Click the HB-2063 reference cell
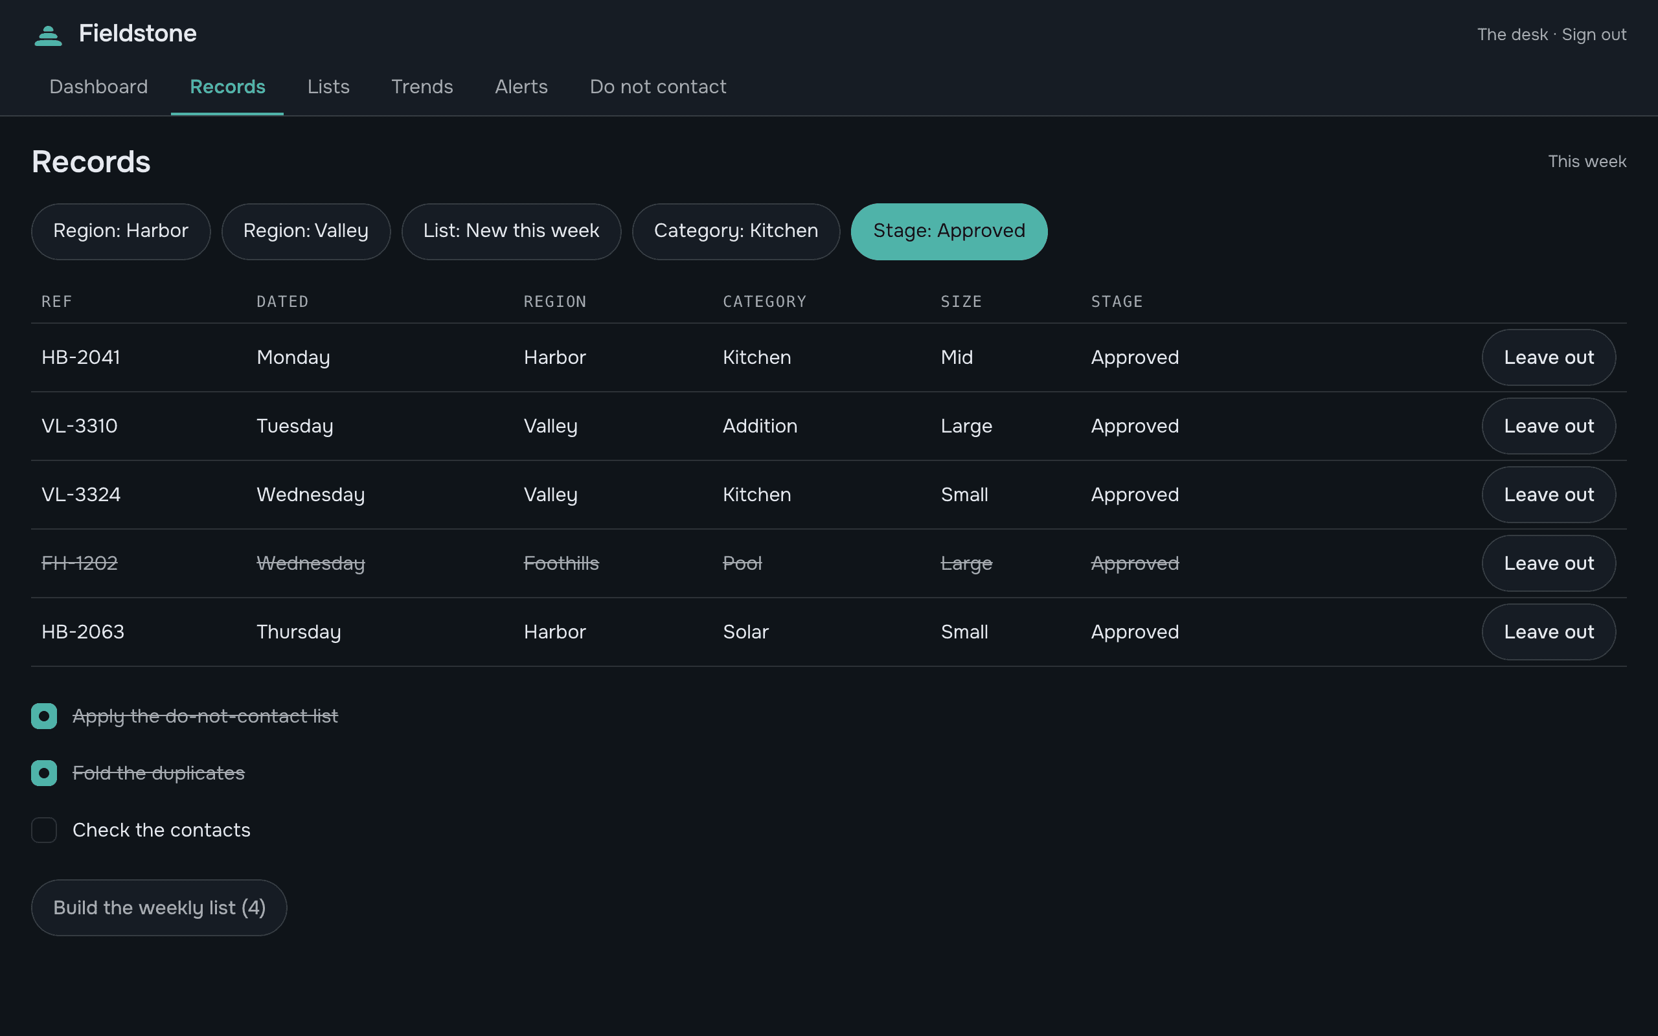 (x=83, y=632)
